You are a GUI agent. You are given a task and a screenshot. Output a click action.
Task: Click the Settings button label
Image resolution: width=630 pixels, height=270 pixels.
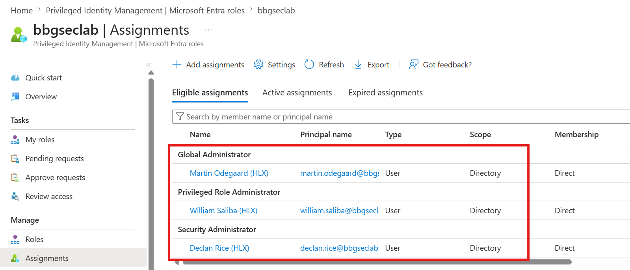281,65
